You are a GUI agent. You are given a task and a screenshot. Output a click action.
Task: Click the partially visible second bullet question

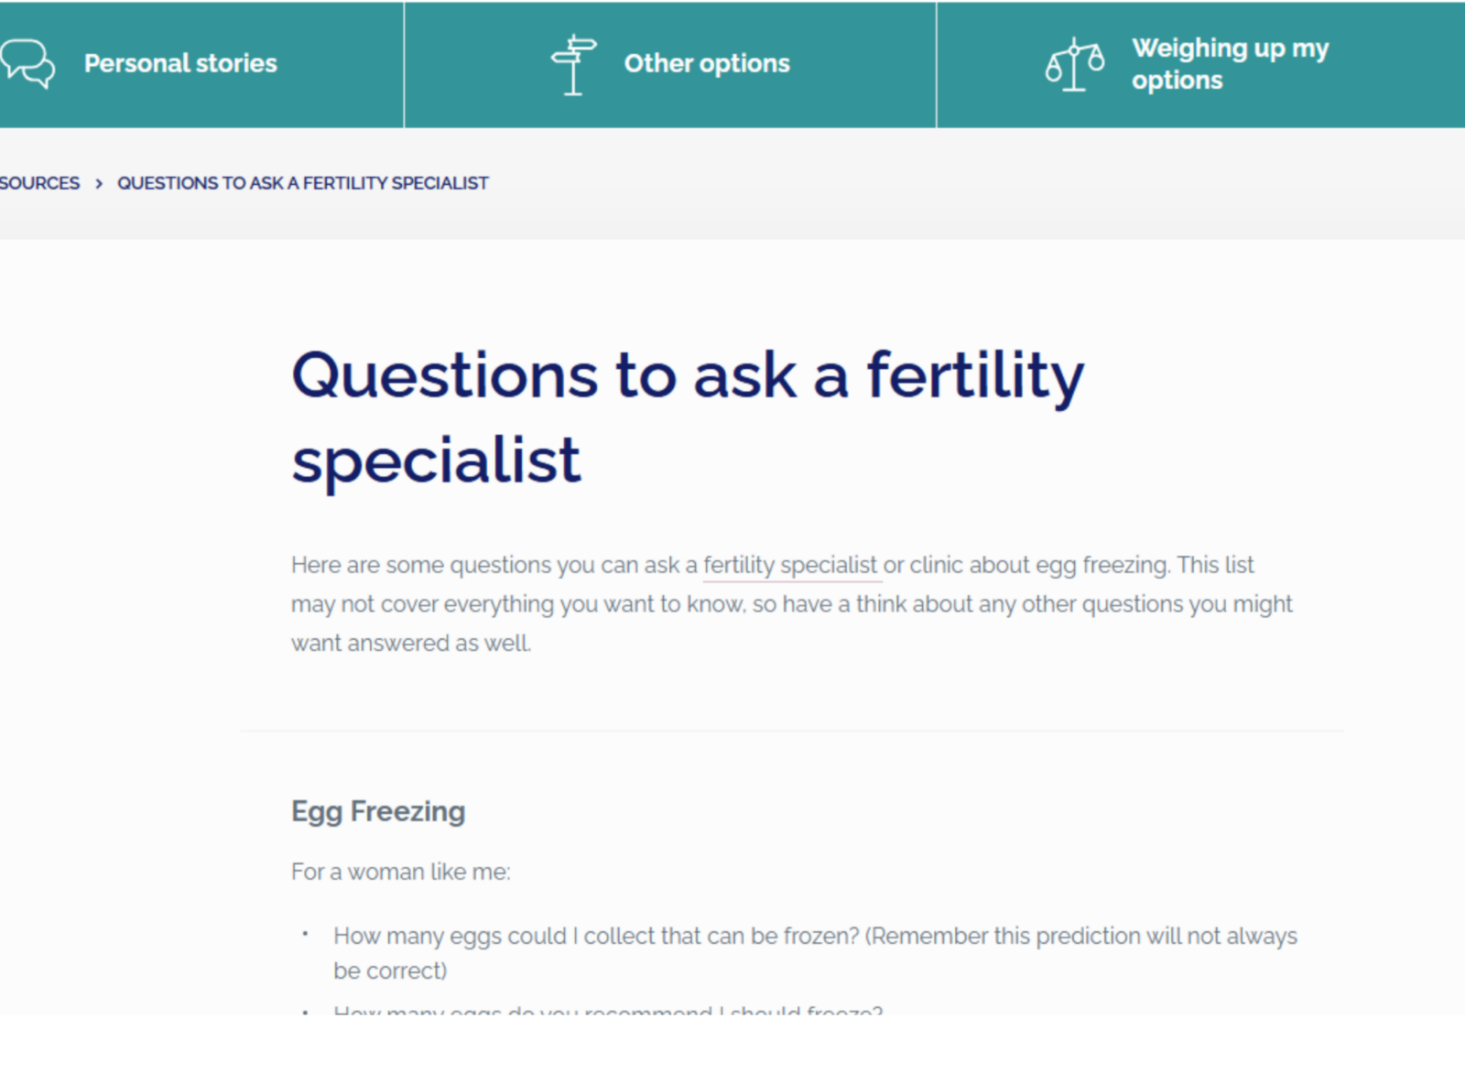607,1011
